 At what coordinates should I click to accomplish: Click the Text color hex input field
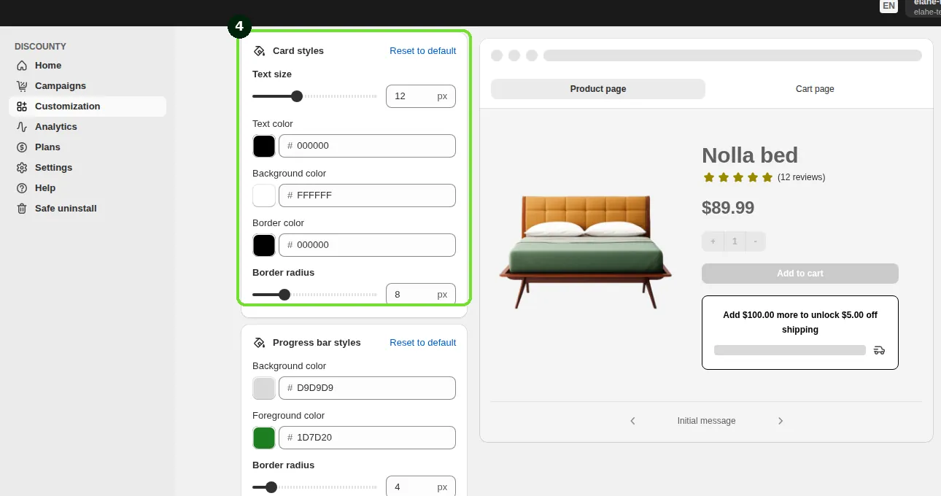coord(367,146)
